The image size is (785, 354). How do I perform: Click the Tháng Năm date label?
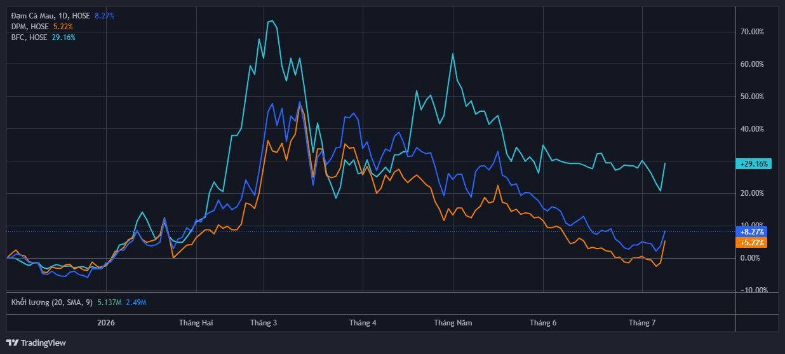tap(453, 323)
